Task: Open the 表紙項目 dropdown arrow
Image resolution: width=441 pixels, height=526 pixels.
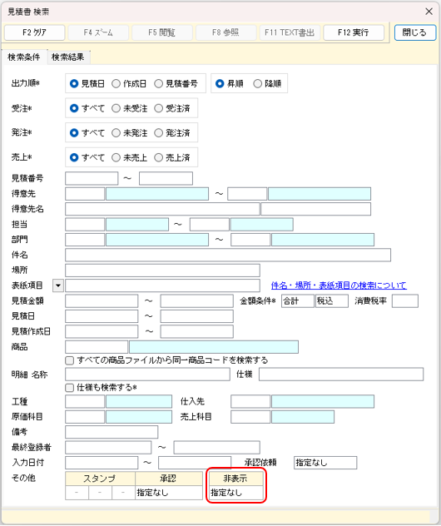Action: (x=58, y=285)
